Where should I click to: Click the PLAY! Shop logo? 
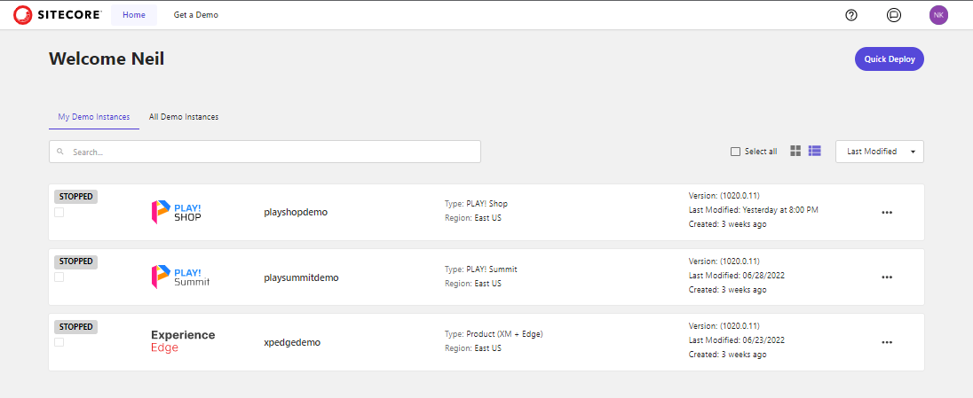[x=177, y=212]
